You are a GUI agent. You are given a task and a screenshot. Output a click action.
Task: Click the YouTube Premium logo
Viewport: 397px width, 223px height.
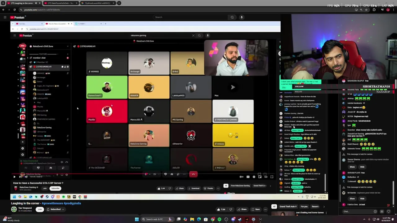click(17, 17)
